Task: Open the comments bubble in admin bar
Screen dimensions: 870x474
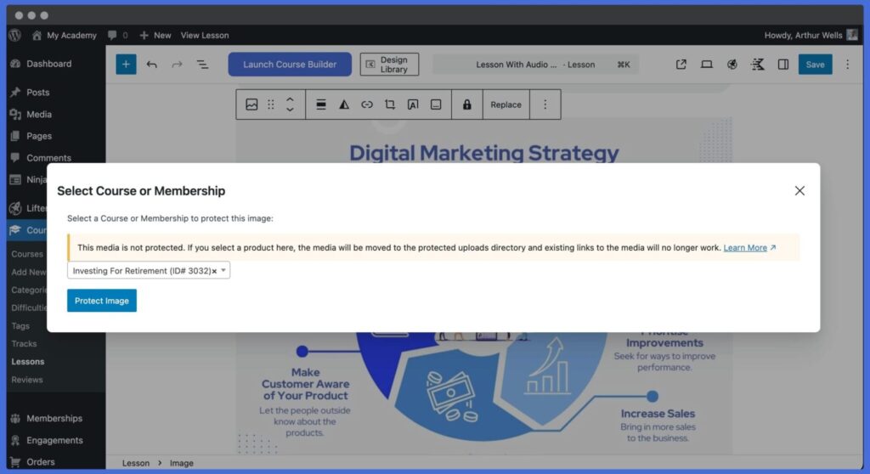Action: (117, 35)
